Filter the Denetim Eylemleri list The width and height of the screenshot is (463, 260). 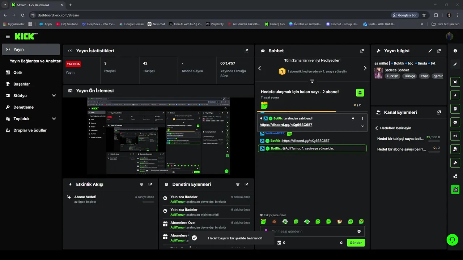click(238, 185)
